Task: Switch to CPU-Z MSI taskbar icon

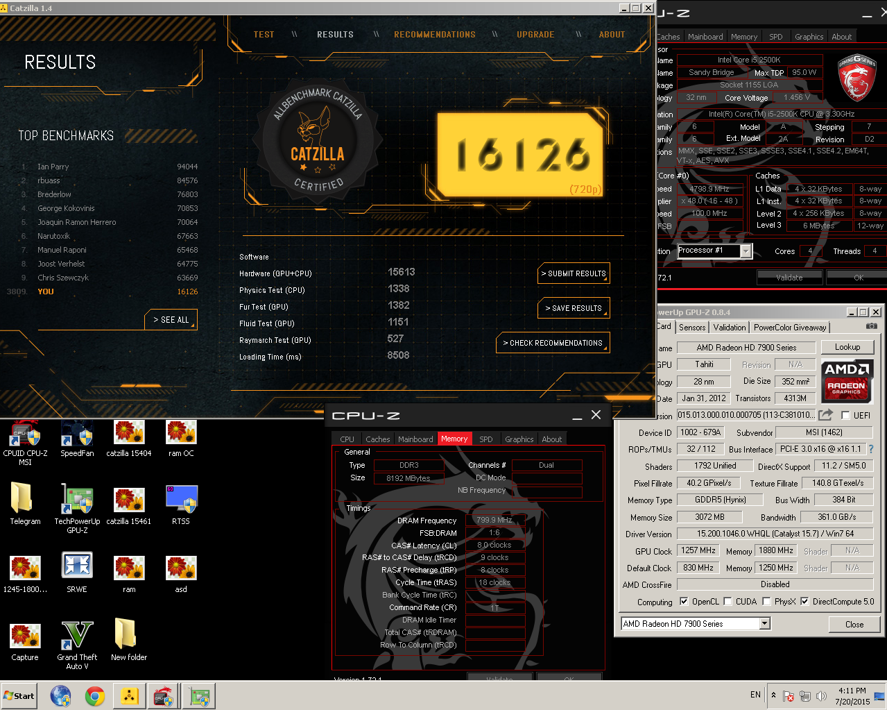Action: (x=164, y=695)
